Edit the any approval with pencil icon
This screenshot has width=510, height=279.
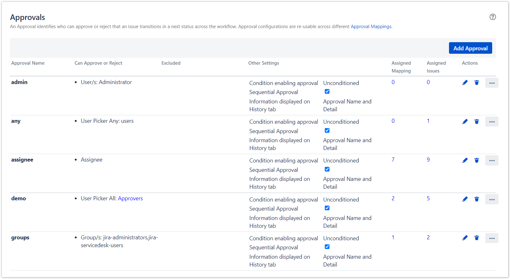[465, 122]
